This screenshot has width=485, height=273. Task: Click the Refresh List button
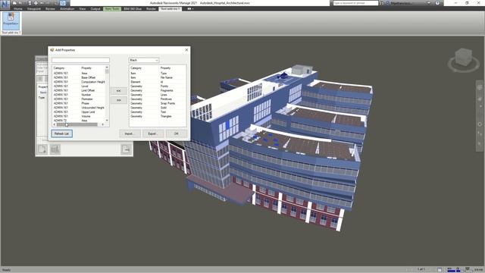62,133
